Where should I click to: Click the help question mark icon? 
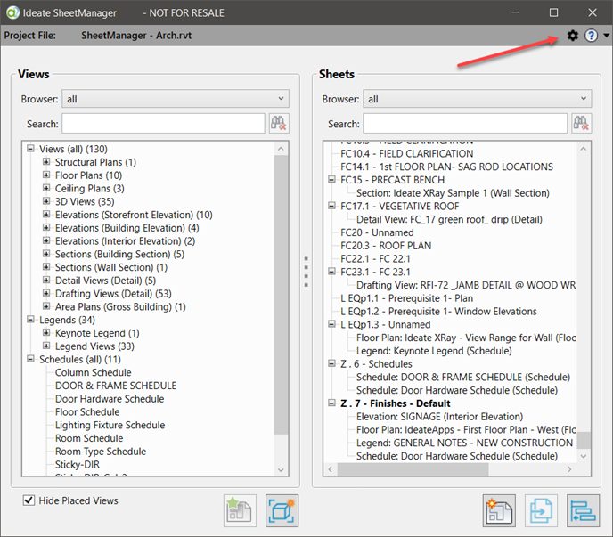click(592, 36)
